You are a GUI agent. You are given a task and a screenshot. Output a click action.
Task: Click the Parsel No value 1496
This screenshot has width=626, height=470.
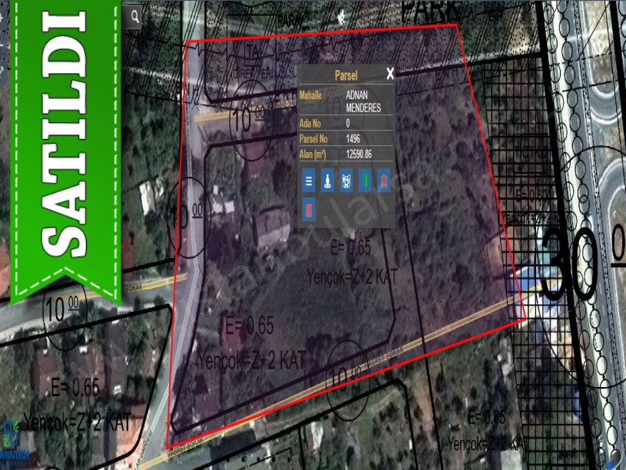353,139
